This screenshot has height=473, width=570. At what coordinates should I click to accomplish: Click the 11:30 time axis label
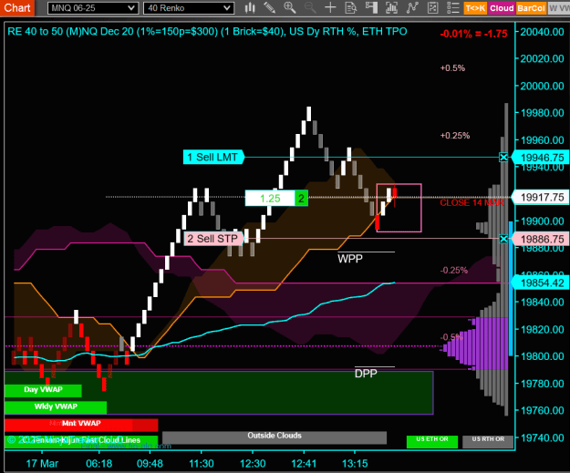point(202,464)
